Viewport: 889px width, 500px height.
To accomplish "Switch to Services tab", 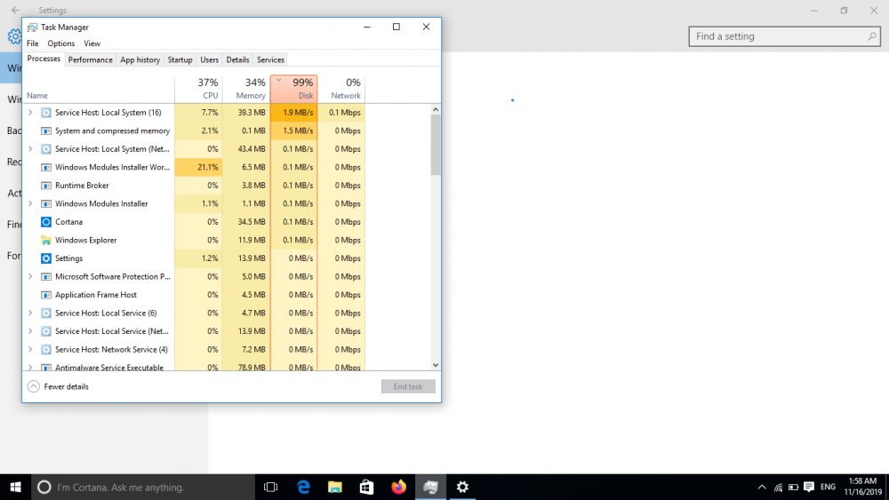I will click(x=270, y=60).
